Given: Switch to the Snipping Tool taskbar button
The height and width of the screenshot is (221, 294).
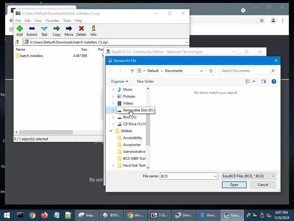Looking at the screenshot, I should tap(87, 215).
